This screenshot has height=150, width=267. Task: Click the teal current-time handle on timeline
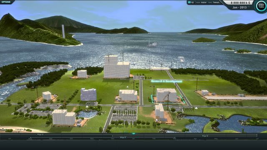[x=133, y=134]
